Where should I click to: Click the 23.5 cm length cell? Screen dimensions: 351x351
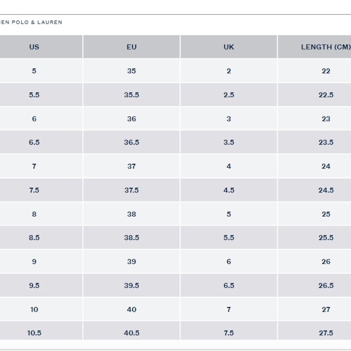(326, 143)
